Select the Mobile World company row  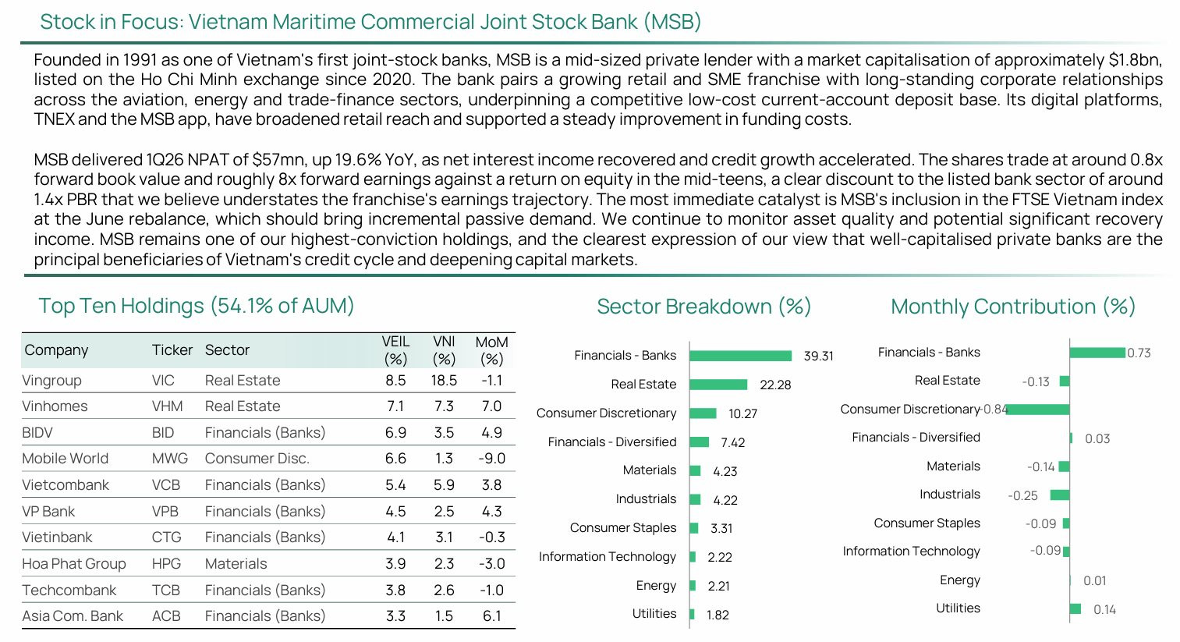[x=268, y=459]
